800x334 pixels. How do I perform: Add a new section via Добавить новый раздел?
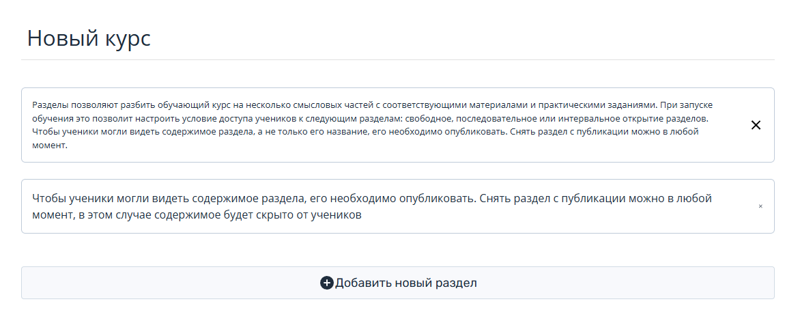coord(397,282)
